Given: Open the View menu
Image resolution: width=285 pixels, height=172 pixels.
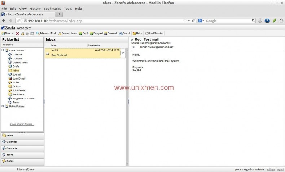Looking at the screenshot, I should point(23,9).
